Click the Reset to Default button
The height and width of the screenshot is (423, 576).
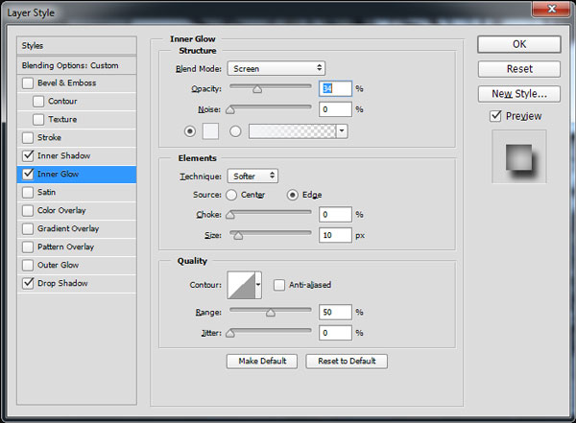pos(347,362)
